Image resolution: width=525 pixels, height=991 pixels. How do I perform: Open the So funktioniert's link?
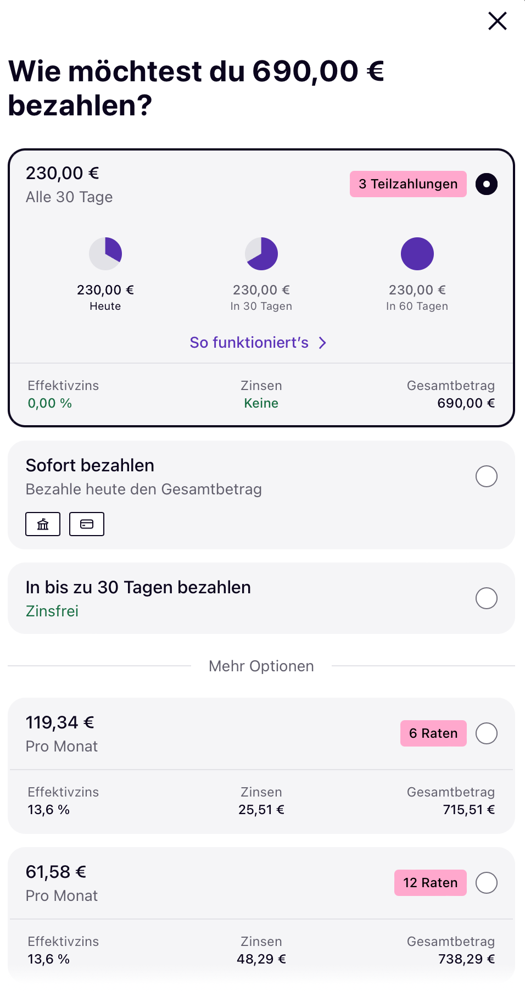[x=249, y=343]
